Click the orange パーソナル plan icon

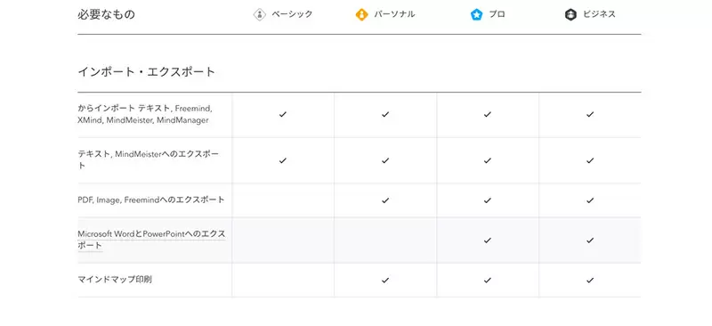[x=361, y=15]
